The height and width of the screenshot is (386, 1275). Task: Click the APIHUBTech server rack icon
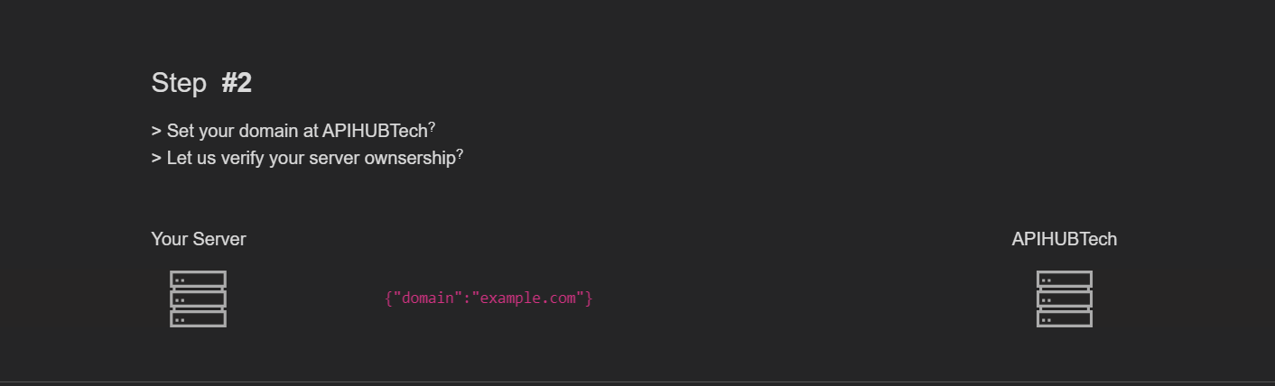(1065, 299)
